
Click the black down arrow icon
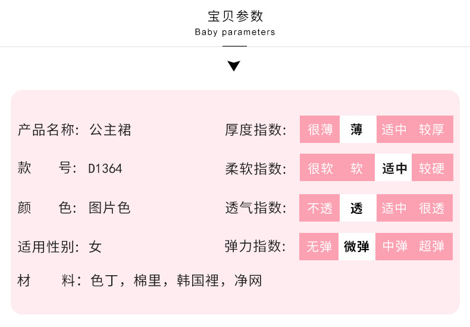click(234, 65)
